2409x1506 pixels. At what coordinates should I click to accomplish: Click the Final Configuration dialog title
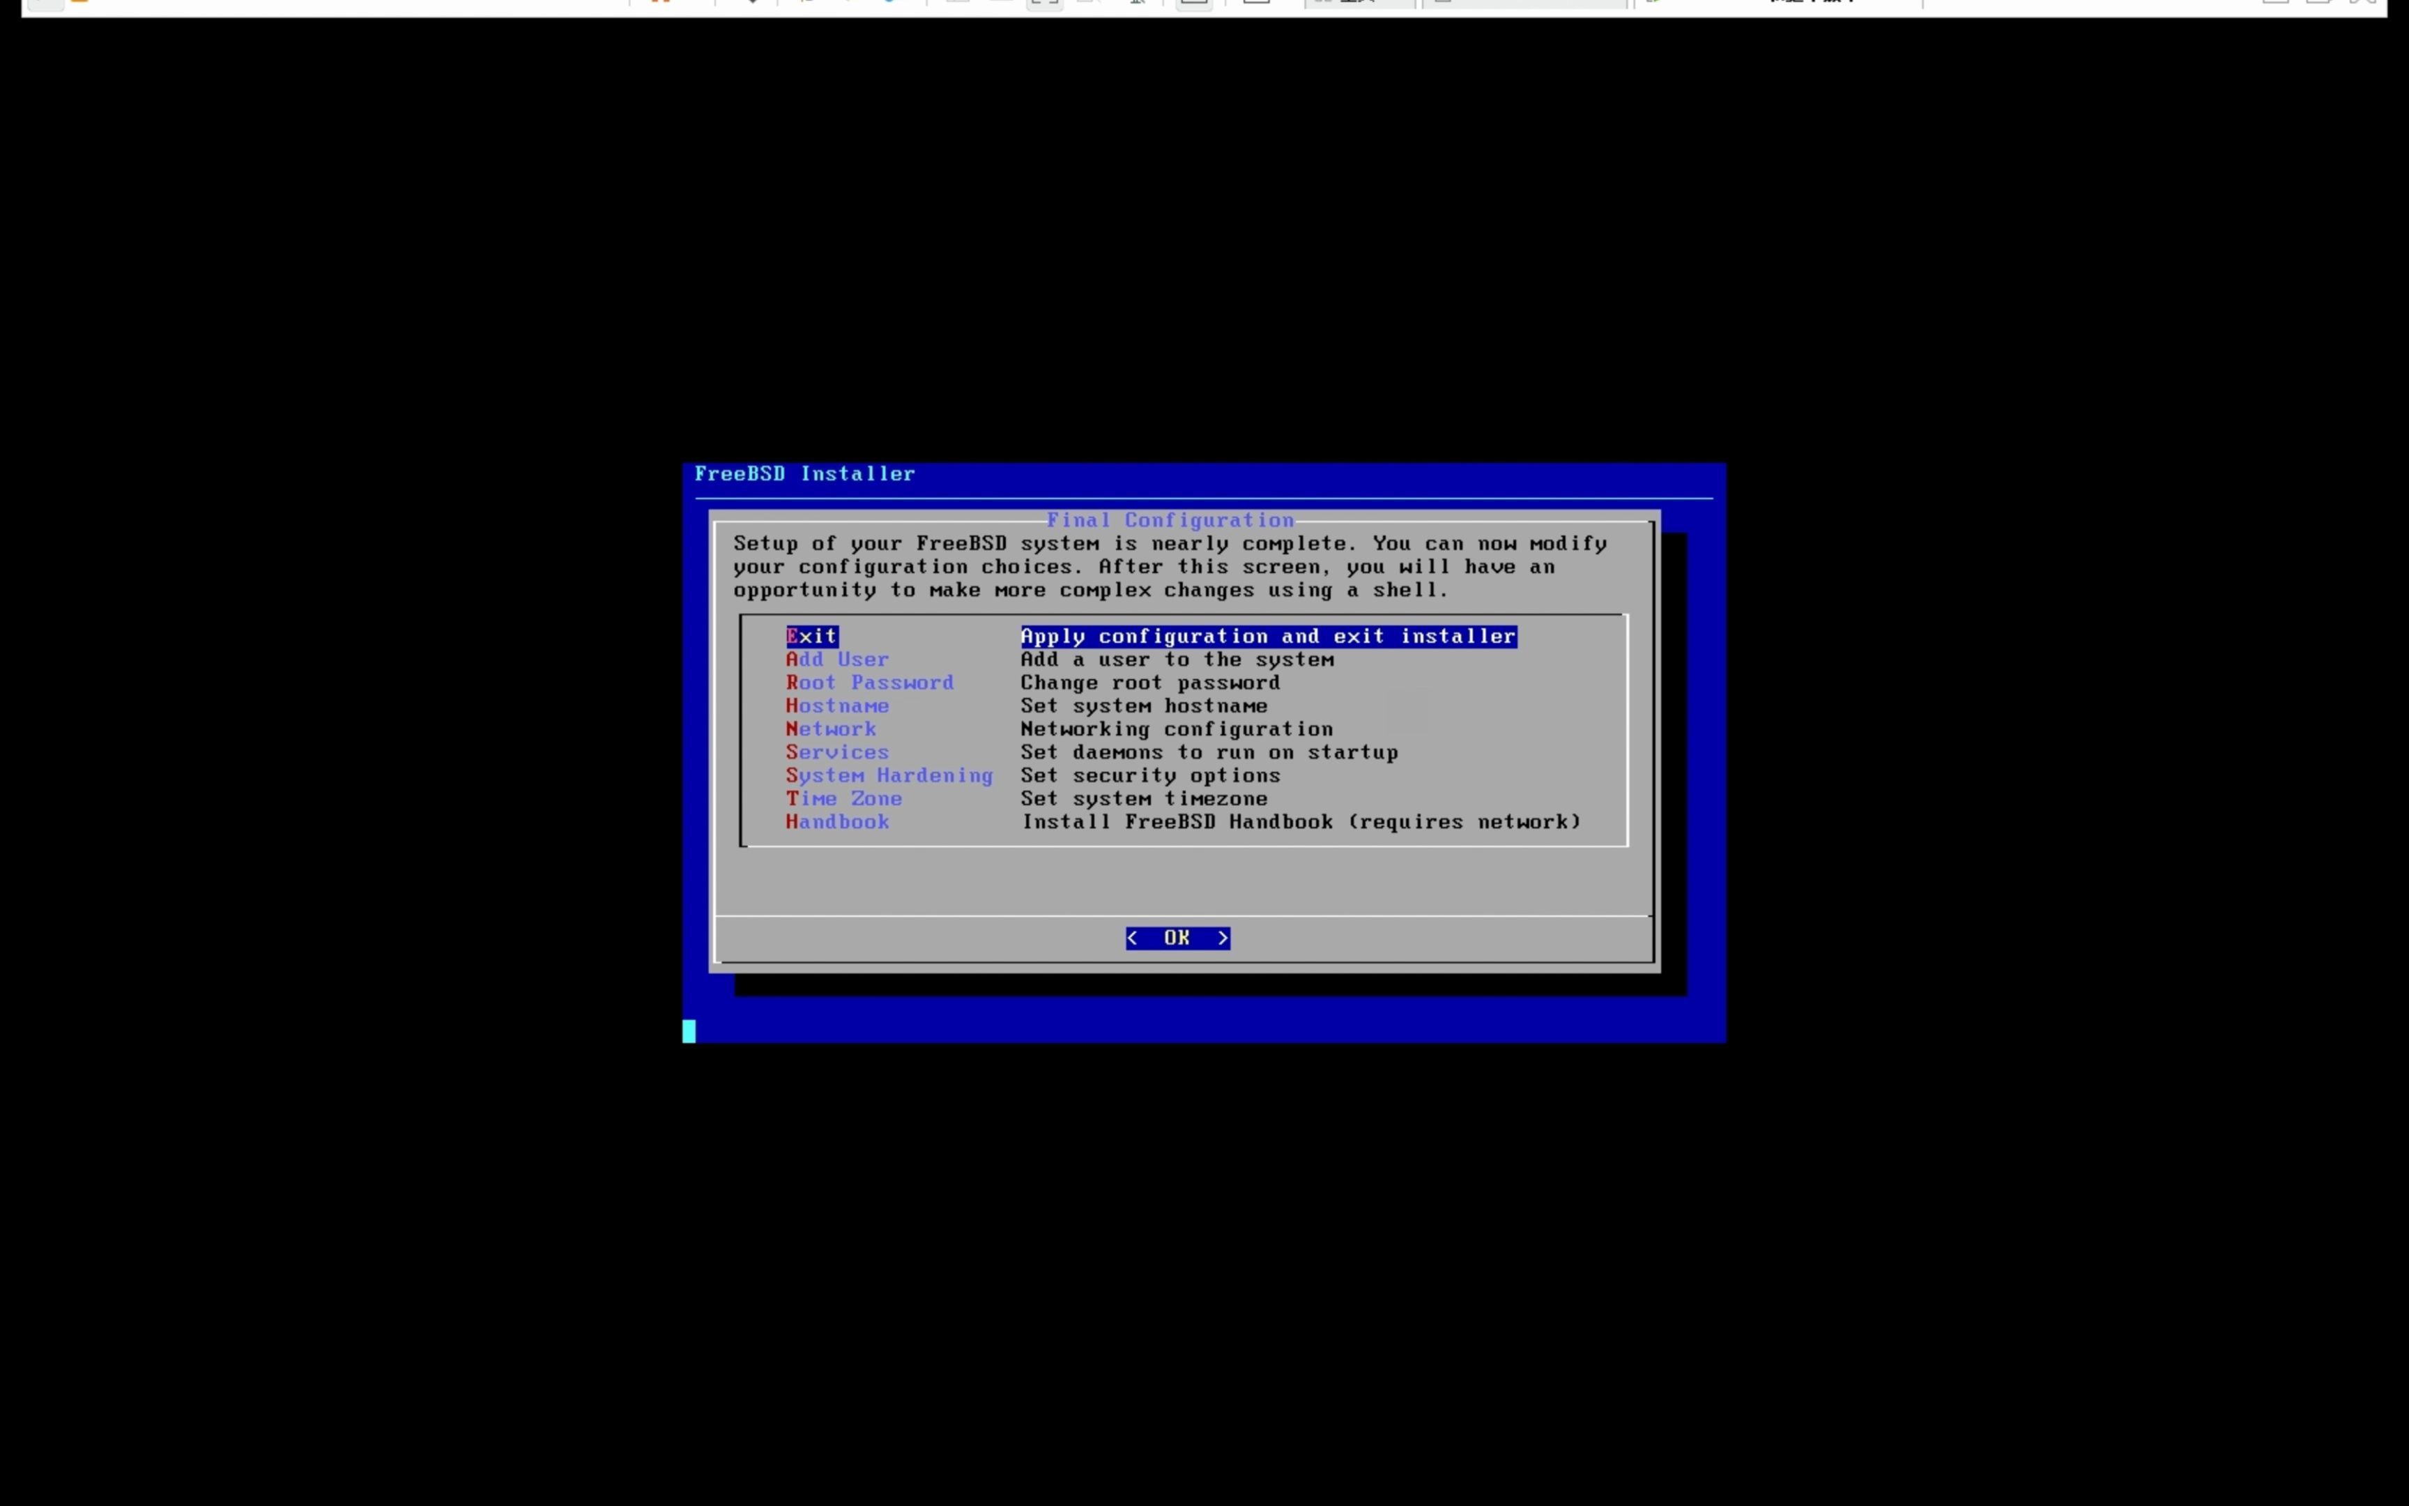[1170, 520]
